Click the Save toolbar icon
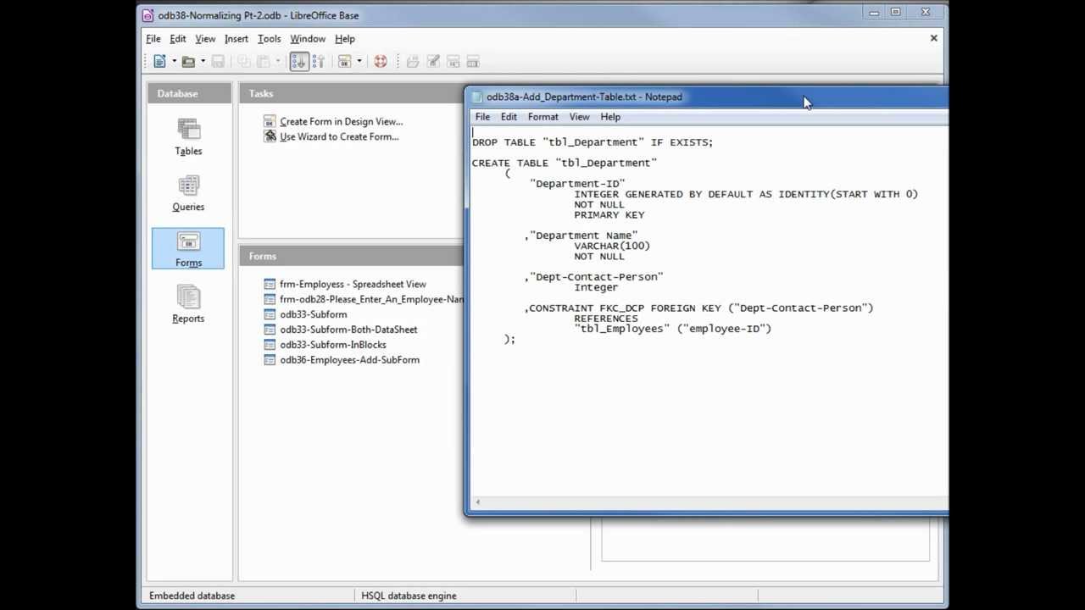1085x610 pixels. [x=218, y=61]
